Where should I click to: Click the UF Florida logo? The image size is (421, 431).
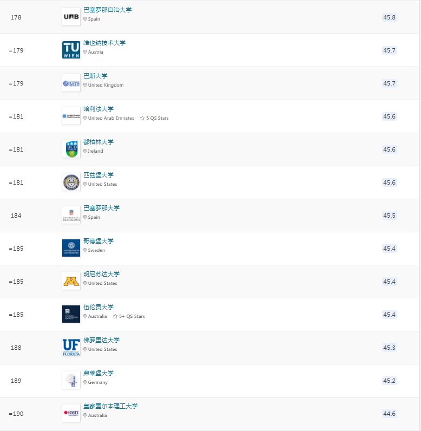click(x=71, y=347)
